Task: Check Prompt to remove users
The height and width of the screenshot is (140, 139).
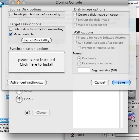Action: 79,48
